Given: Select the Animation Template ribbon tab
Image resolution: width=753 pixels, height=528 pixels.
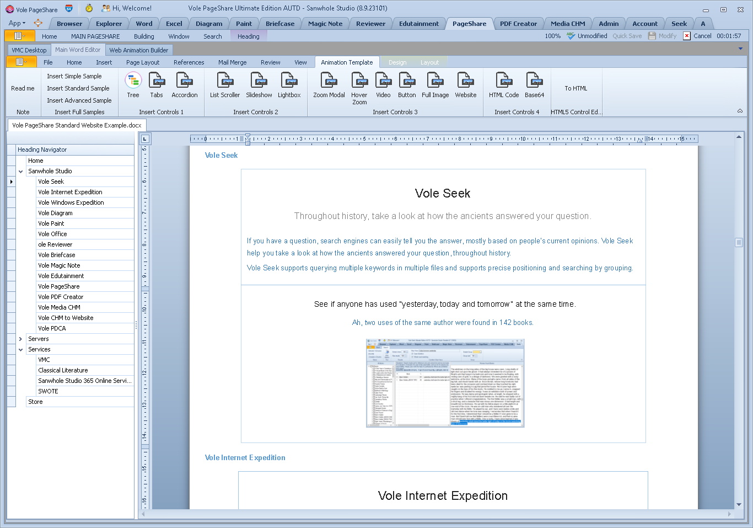Looking at the screenshot, I should (347, 62).
